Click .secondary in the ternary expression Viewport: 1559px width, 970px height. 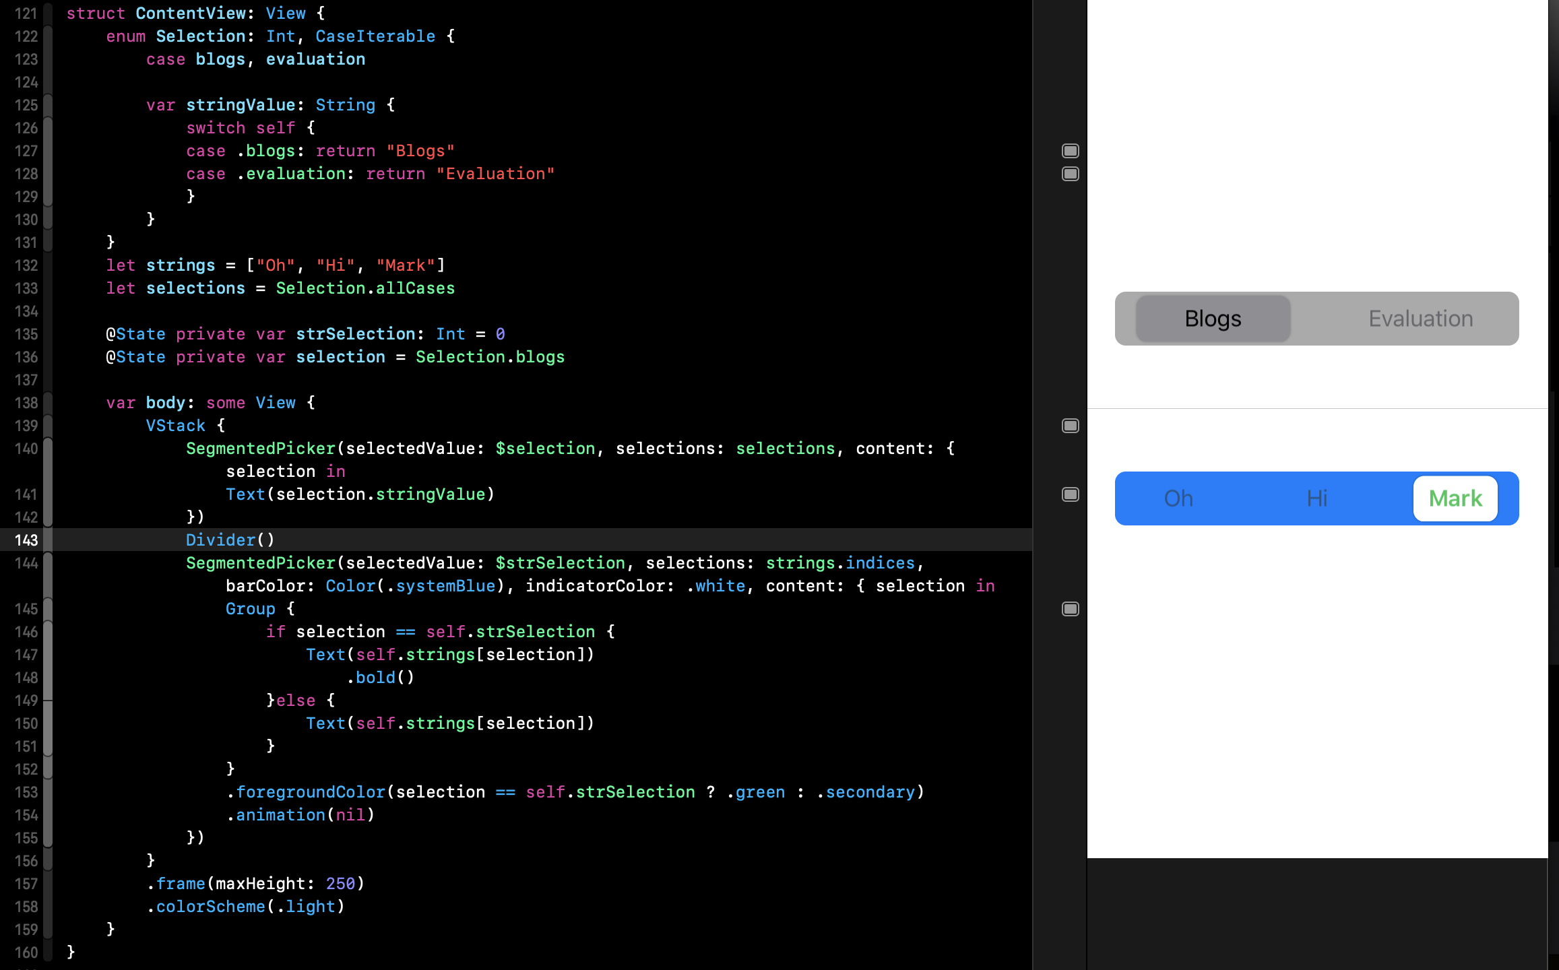point(865,792)
